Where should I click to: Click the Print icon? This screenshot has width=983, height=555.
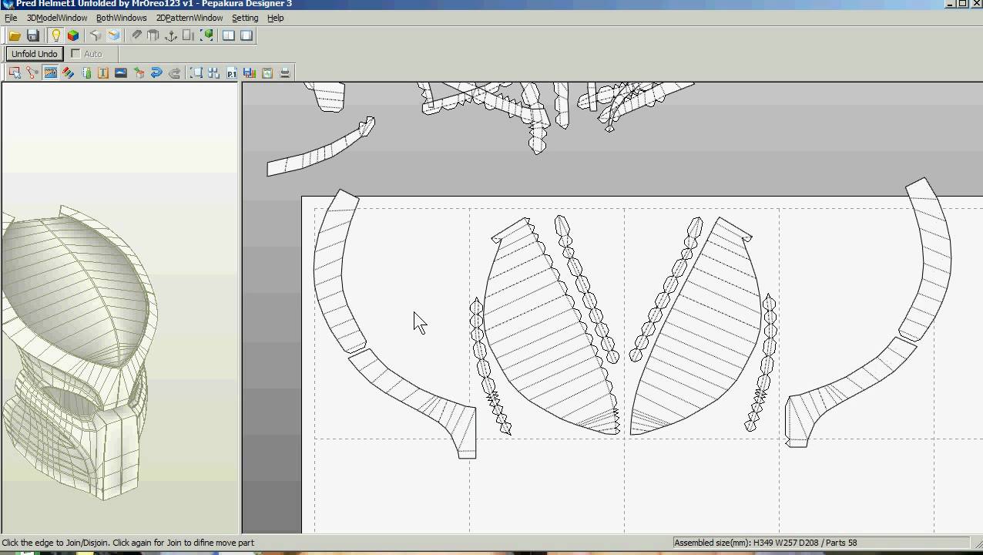(285, 73)
